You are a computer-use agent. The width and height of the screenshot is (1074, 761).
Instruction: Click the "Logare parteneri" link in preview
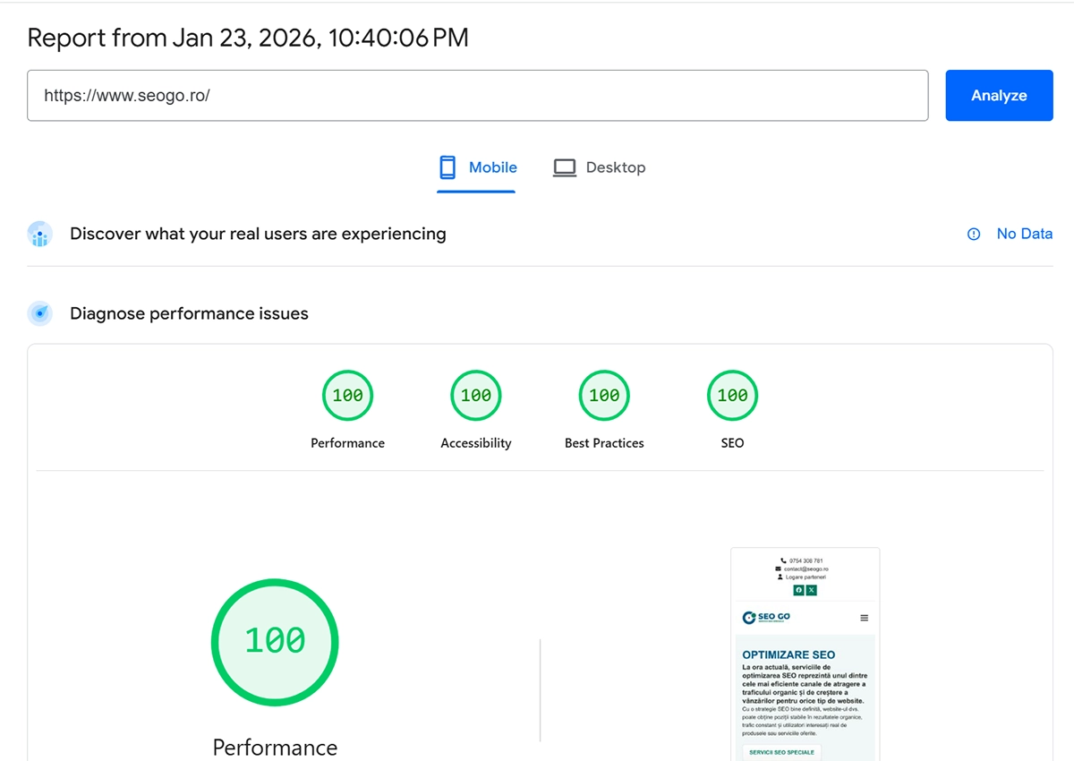point(805,577)
